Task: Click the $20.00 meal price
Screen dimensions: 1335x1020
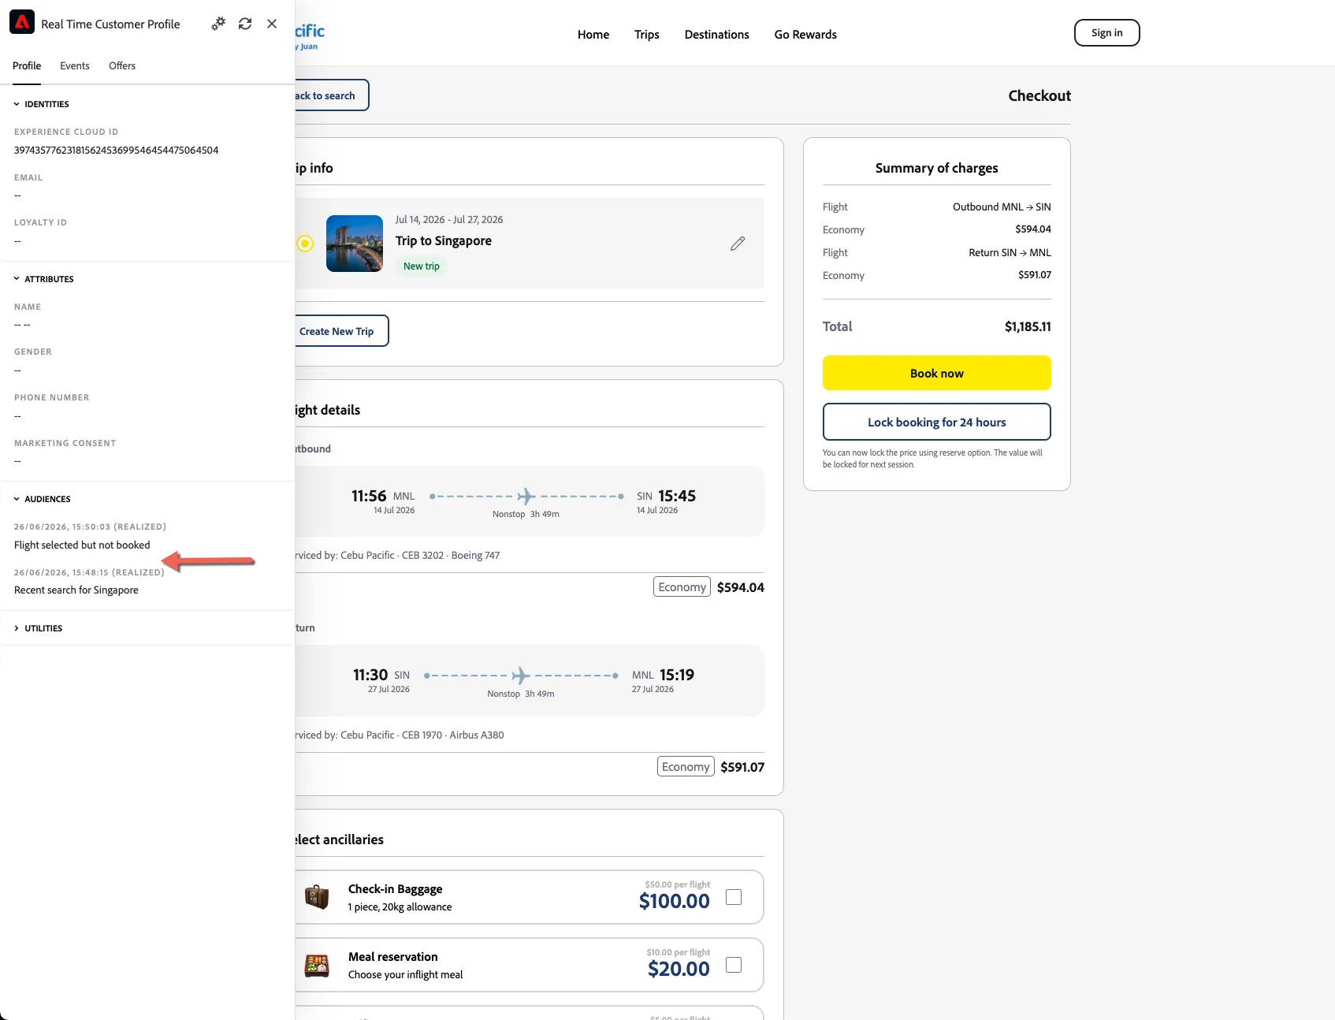Action: pyautogui.click(x=679, y=969)
